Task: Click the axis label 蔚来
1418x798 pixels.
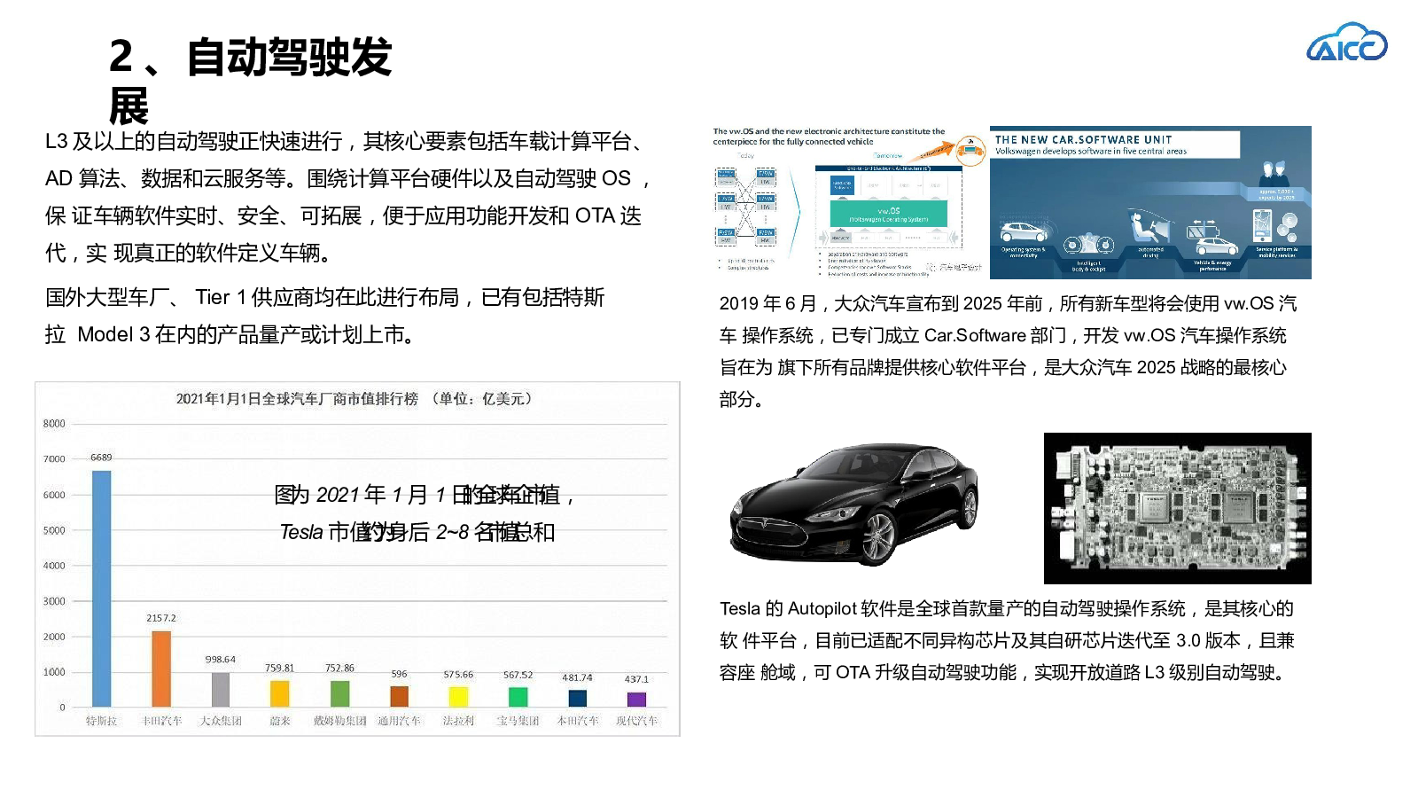Action: (x=280, y=721)
